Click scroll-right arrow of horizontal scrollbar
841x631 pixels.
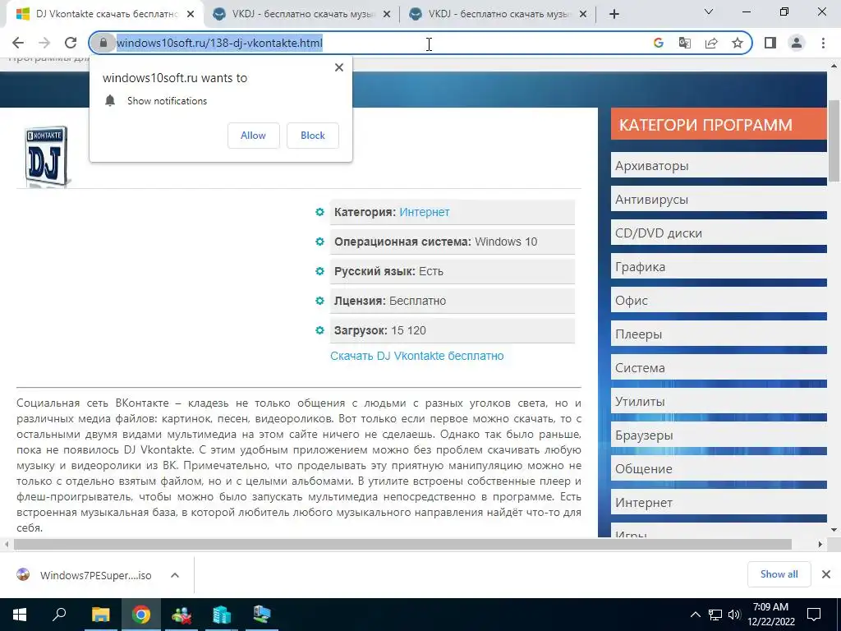click(820, 544)
